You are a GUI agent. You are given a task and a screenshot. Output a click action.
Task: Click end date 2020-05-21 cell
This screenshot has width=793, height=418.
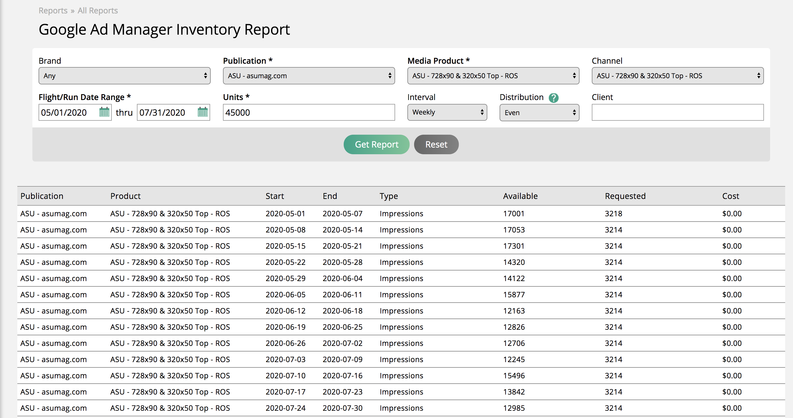pyautogui.click(x=342, y=246)
